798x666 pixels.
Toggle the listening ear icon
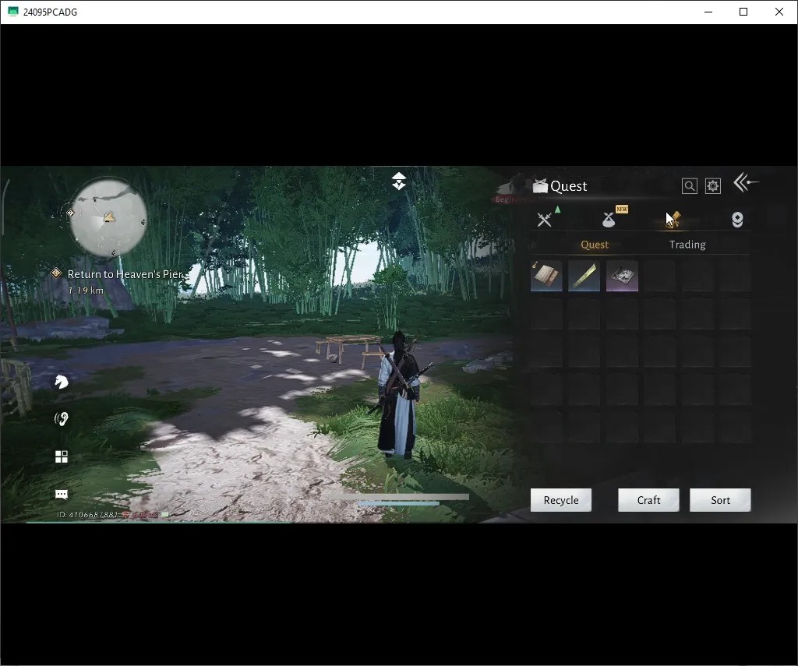[61, 419]
